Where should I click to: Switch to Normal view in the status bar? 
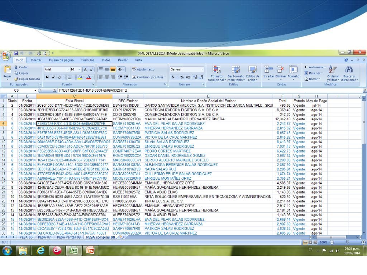click(x=305, y=242)
